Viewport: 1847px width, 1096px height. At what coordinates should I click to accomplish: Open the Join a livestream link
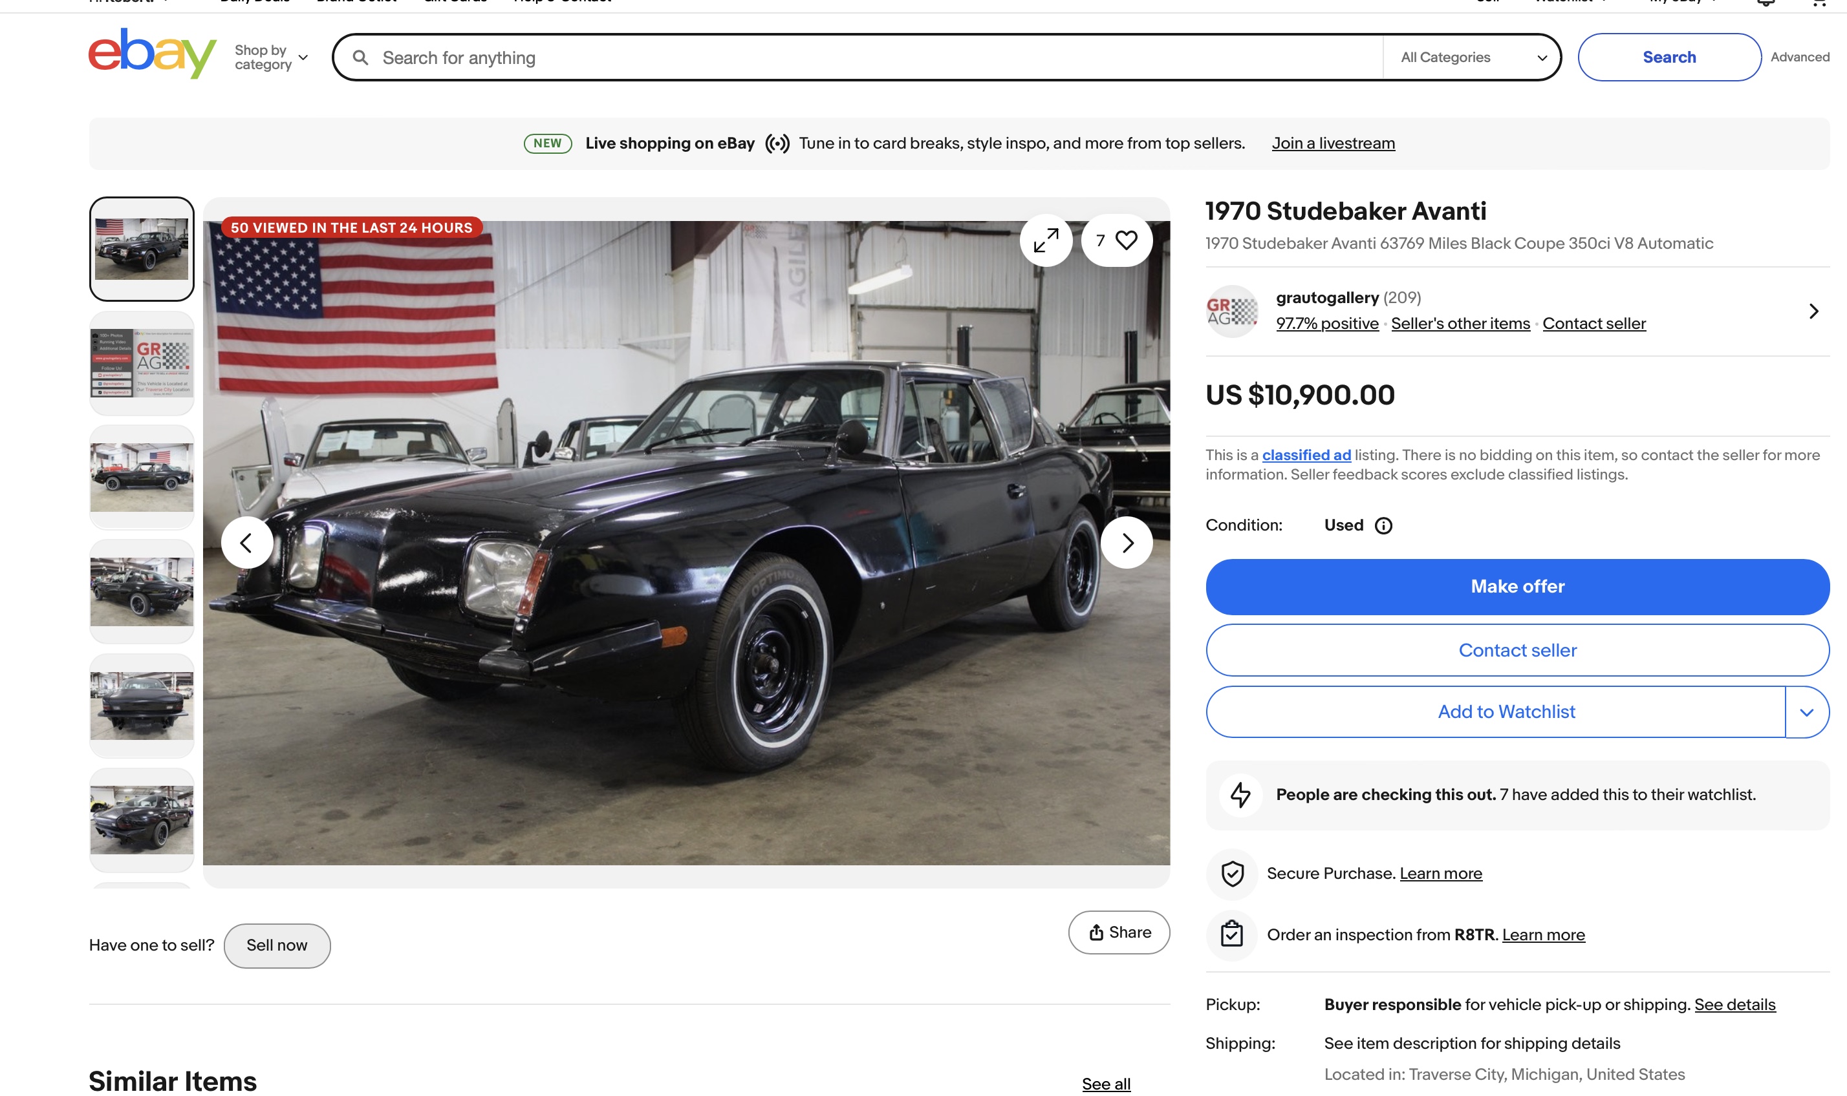coord(1333,143)
